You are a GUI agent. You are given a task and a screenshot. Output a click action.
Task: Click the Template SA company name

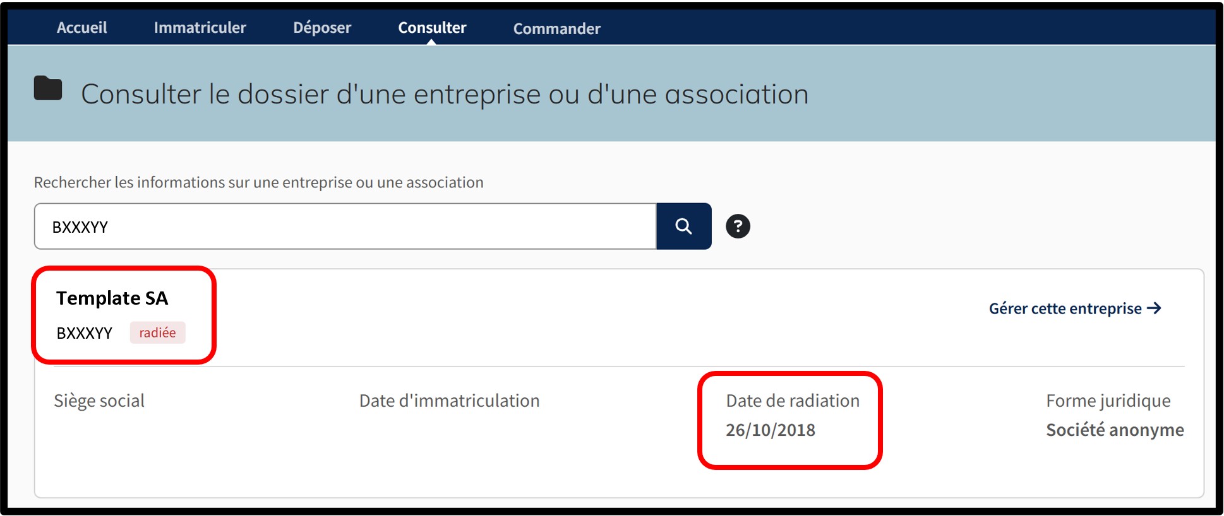[x=112, y=298]
